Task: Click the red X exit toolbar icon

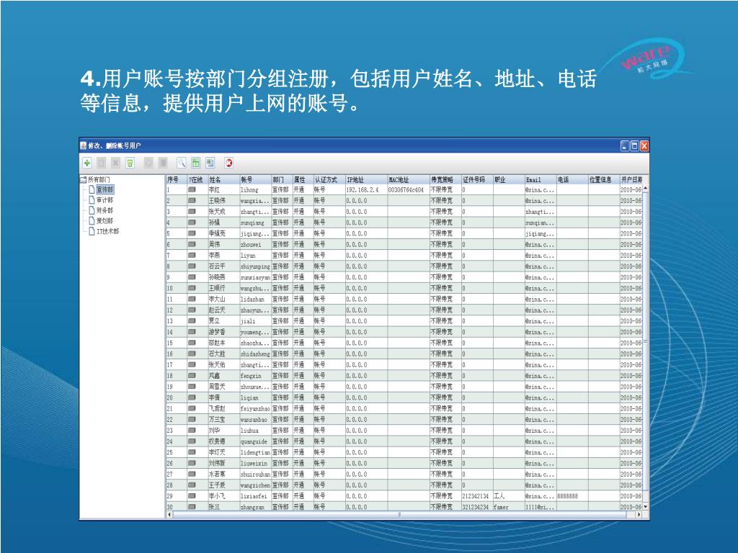Action: pyautogui.click(x=229, y=163)
